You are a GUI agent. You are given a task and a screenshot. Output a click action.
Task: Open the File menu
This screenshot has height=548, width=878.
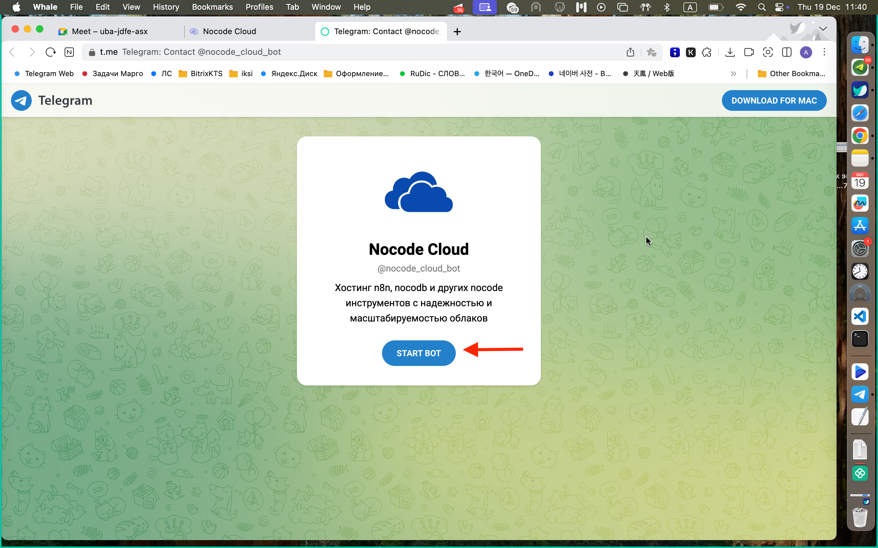pyautogui.click(x=76, y=7)
